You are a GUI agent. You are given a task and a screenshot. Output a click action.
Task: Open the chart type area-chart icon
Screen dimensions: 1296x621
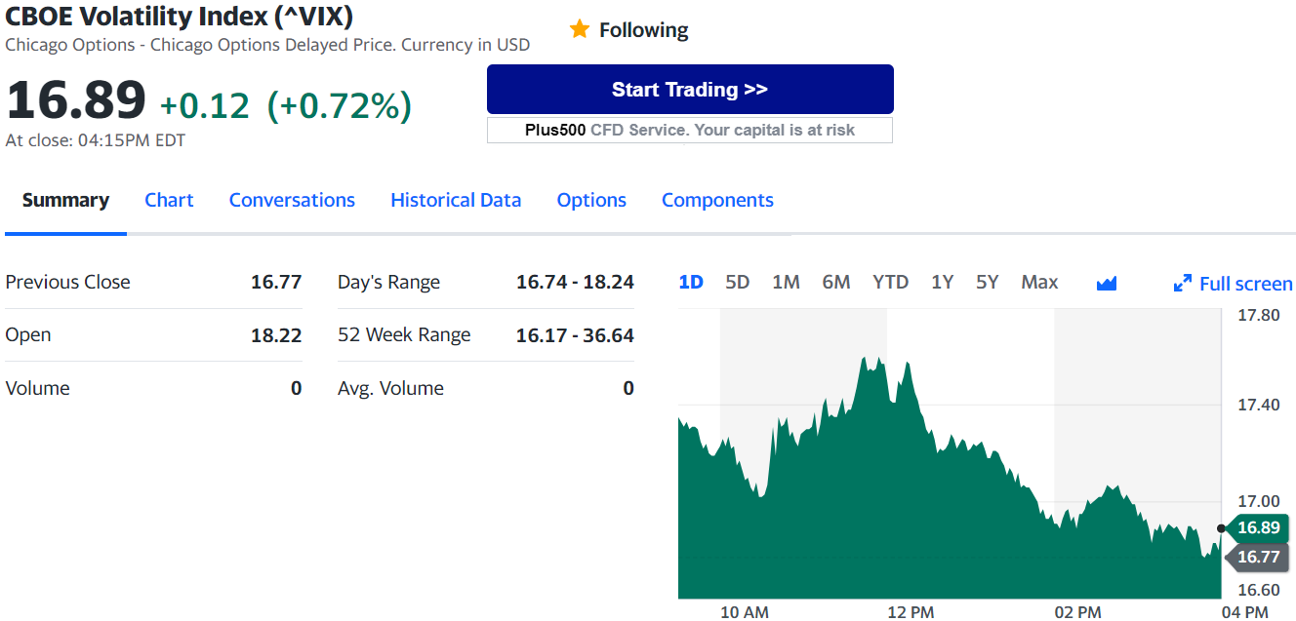[x=1106, y=283]
